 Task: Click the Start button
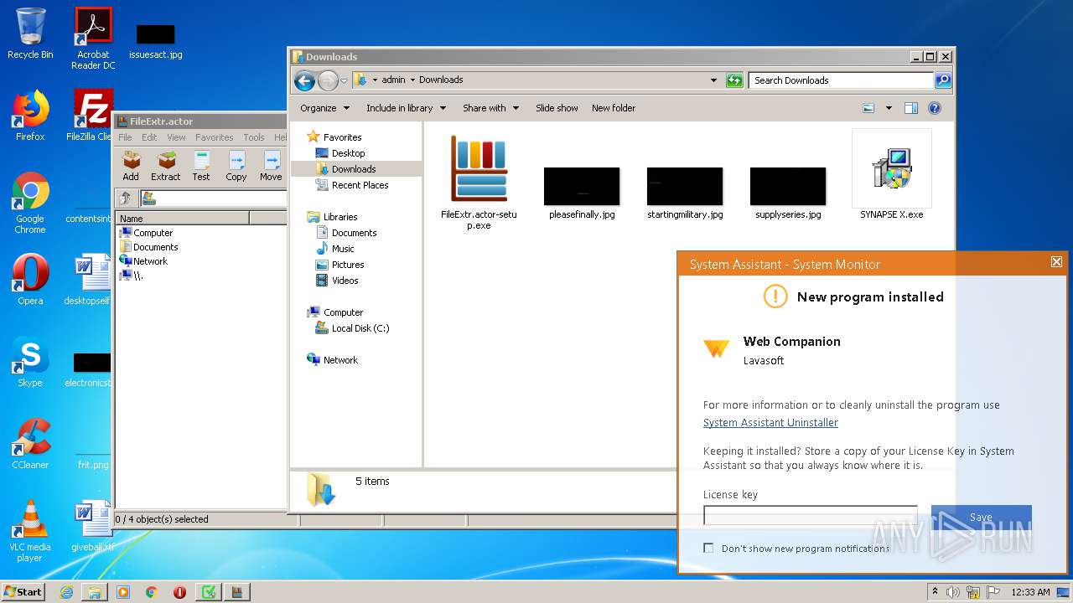point(23,591)
